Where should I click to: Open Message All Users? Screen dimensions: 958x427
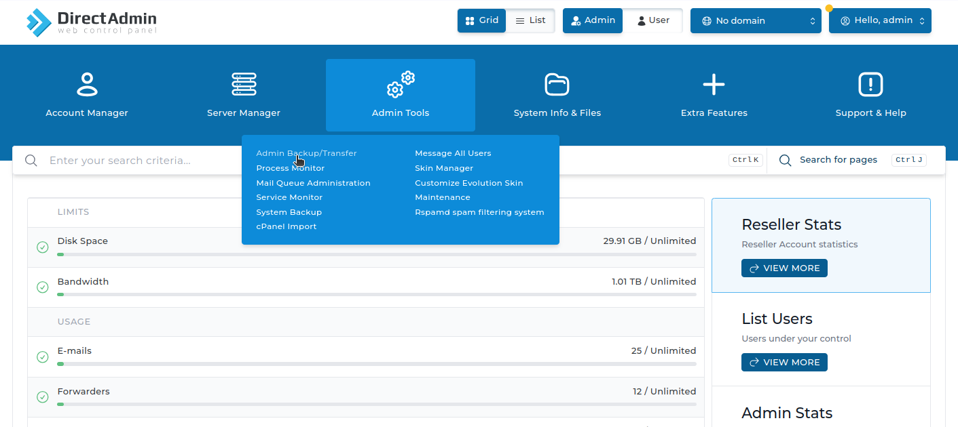[x=453, y=153]
